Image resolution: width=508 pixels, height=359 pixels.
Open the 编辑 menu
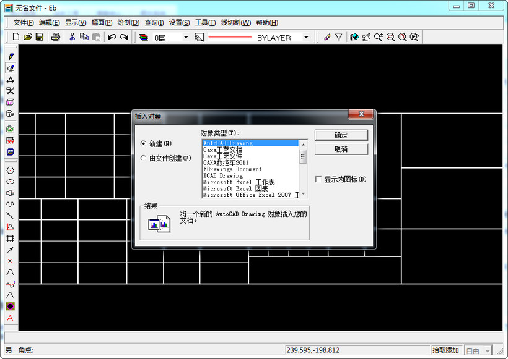[x=49, y=23]
